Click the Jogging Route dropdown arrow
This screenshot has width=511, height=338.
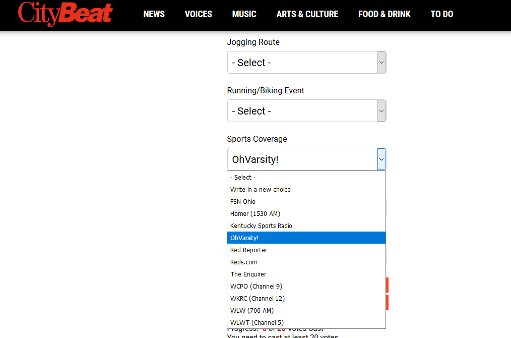(x=381, y=63)
